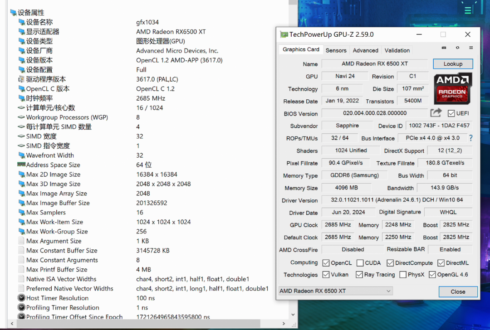Toggle the DirectML checkbox
The width and height of the screenshot is (490, 330).
click(441, 263)
